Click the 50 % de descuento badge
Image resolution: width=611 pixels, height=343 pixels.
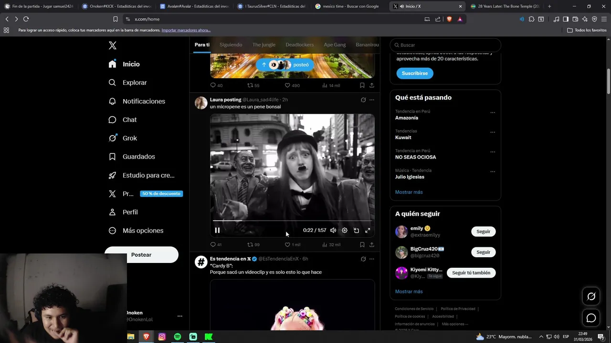coord(161,194)
